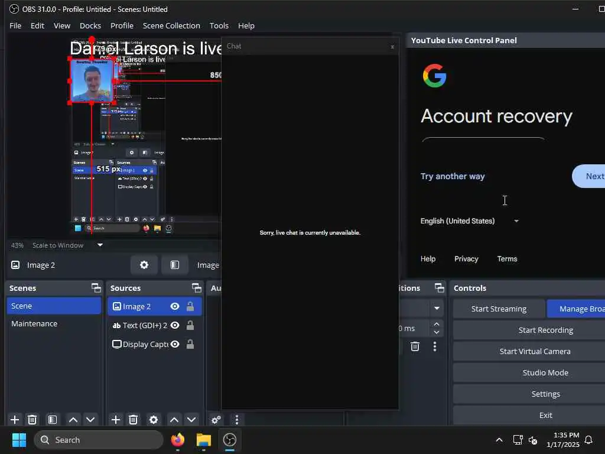Move source down

[x=191, y=419]
